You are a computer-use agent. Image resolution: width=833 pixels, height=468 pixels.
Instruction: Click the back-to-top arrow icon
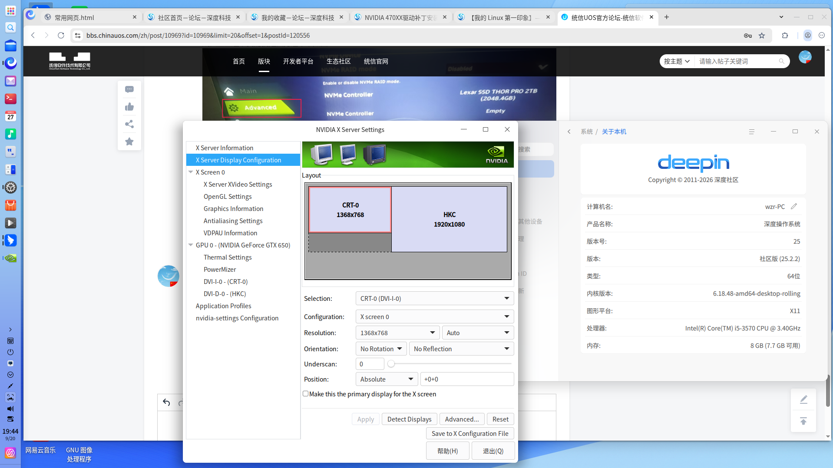click(x=803, y=421)
